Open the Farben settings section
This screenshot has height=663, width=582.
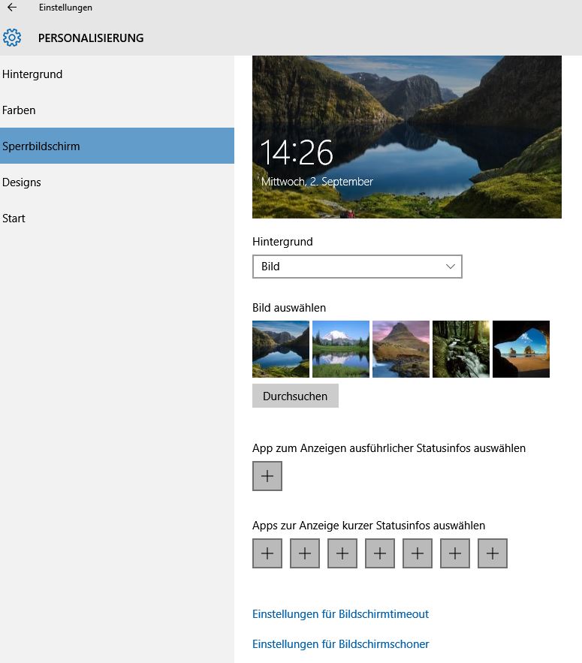[x=117, y=110]
